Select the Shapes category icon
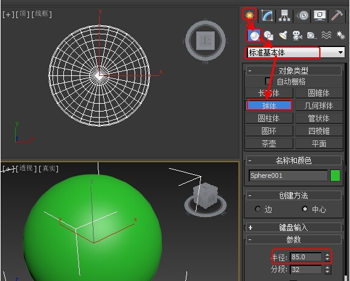350x281 pixels. click(268, 35)
